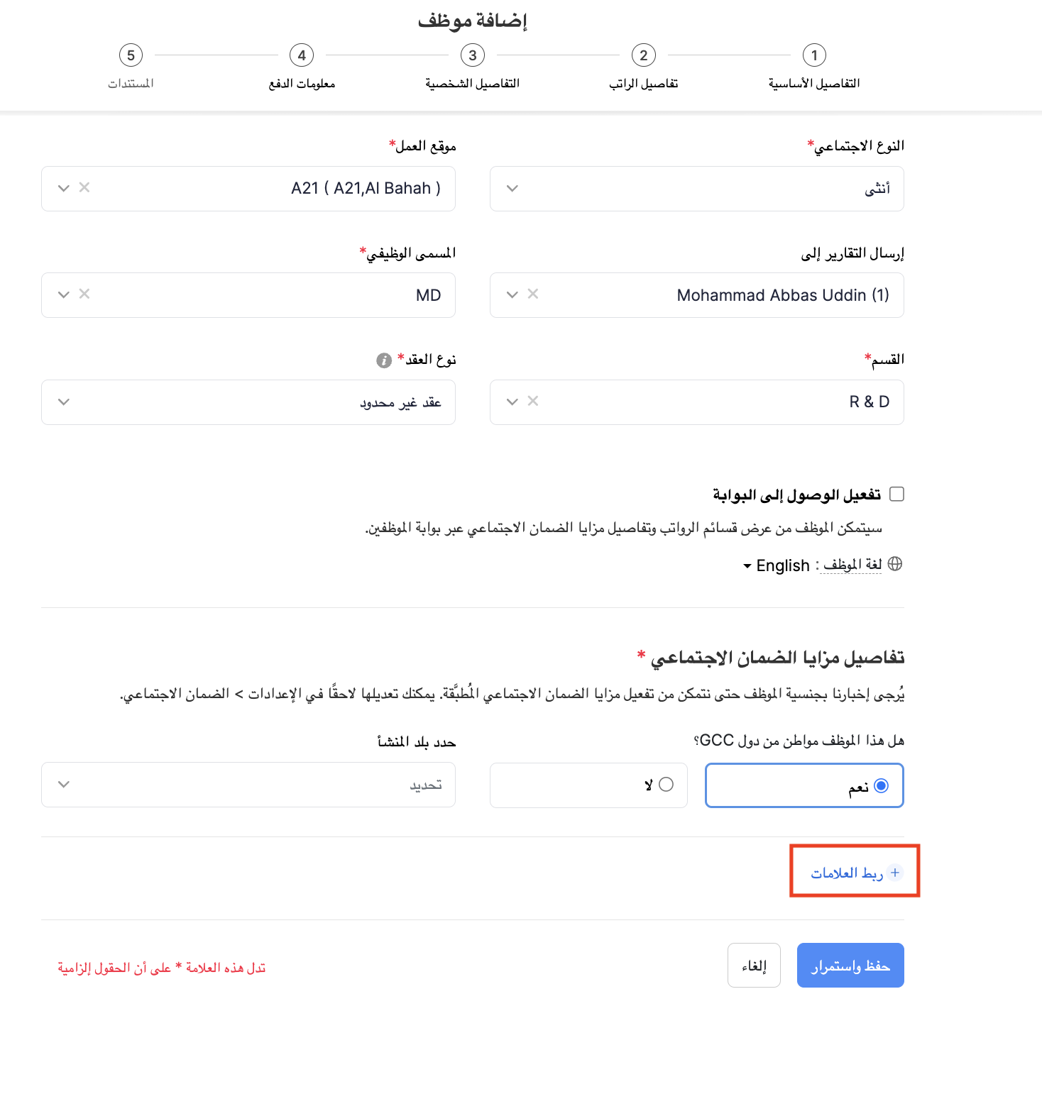Expand the English employee language dropdown
Viewport: 1042px width, 1094px height.
click(x=776, y=565)
